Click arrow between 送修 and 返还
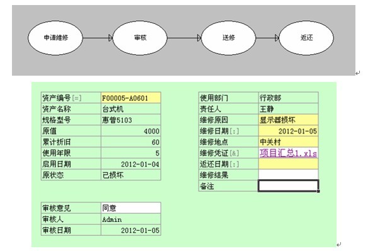This screenshot has width=380, height=251. (268, 38)
